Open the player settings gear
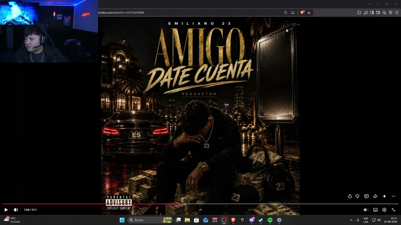The height and width of the screenshot is (225, 401). tap(384, 210)
